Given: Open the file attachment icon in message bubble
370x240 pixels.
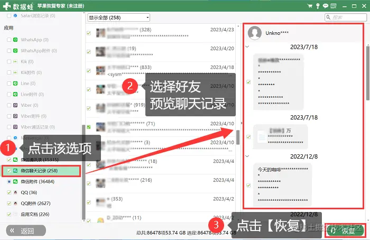Looking at the screenshot, I should pos(262,136).
